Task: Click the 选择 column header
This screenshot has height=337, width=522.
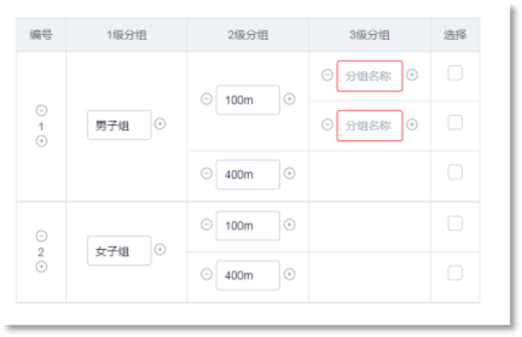Action: coord(455,35)
